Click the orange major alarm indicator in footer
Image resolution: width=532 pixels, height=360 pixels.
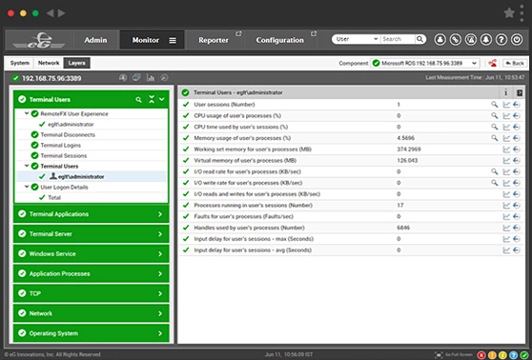coord(492,355)
